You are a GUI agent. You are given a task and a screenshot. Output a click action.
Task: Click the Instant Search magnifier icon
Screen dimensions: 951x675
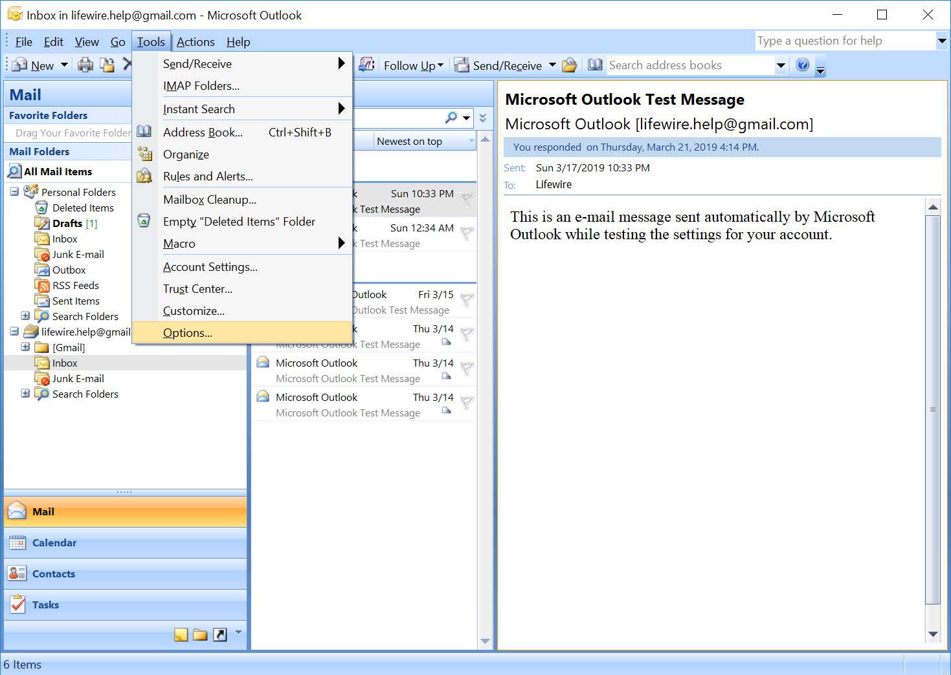point(451,117)
